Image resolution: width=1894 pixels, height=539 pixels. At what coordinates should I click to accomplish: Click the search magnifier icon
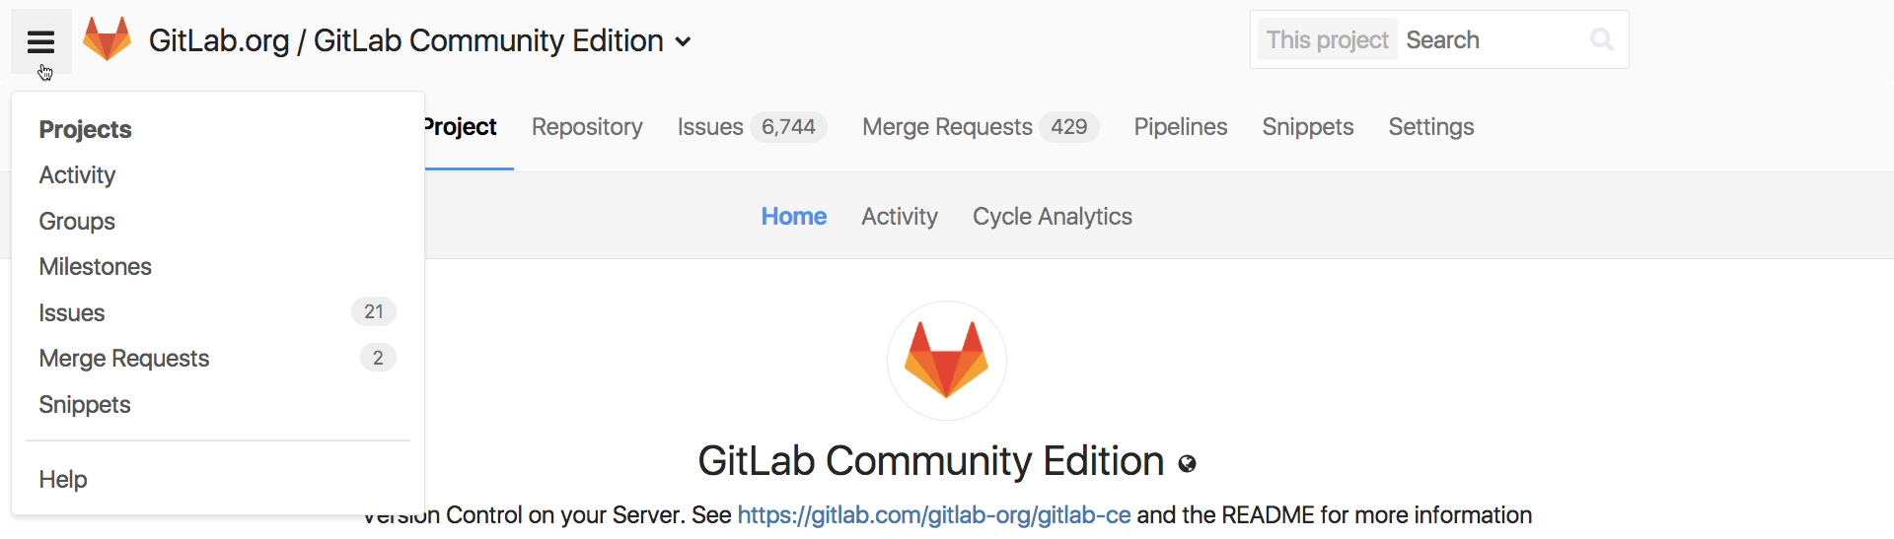point(1601,39)
